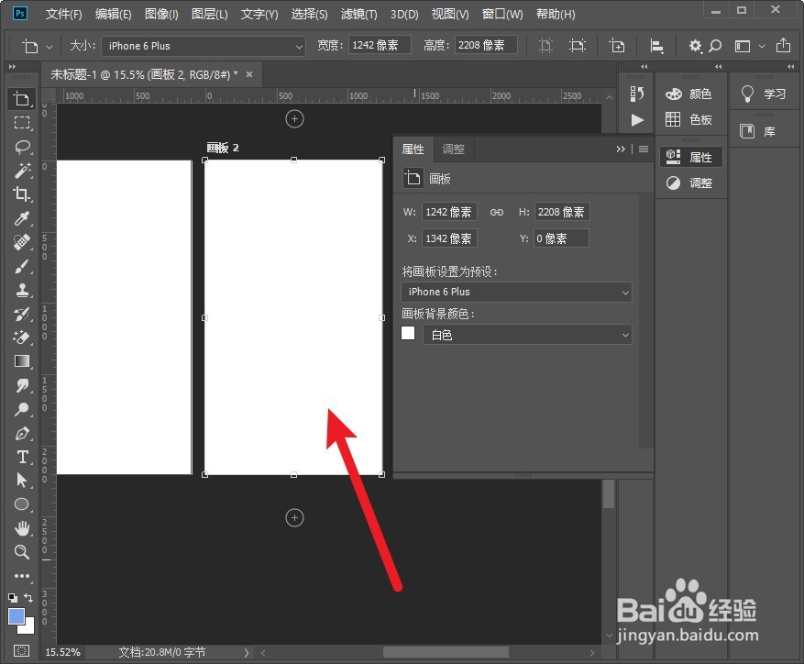Select the Horizontal Type tool
804x664 pixels.
point(21,457)
